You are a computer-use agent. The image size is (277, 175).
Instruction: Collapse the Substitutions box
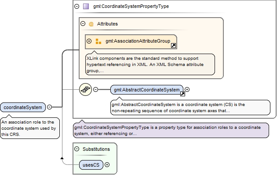(x=77, y=149)
